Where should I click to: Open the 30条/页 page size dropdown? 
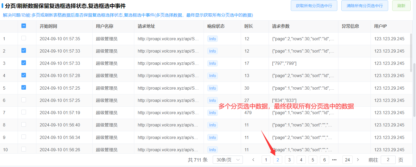pyautogui.click(x=228, y=160)
